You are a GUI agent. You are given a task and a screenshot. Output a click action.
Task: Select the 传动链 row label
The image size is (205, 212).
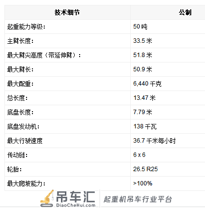point(17,155)
